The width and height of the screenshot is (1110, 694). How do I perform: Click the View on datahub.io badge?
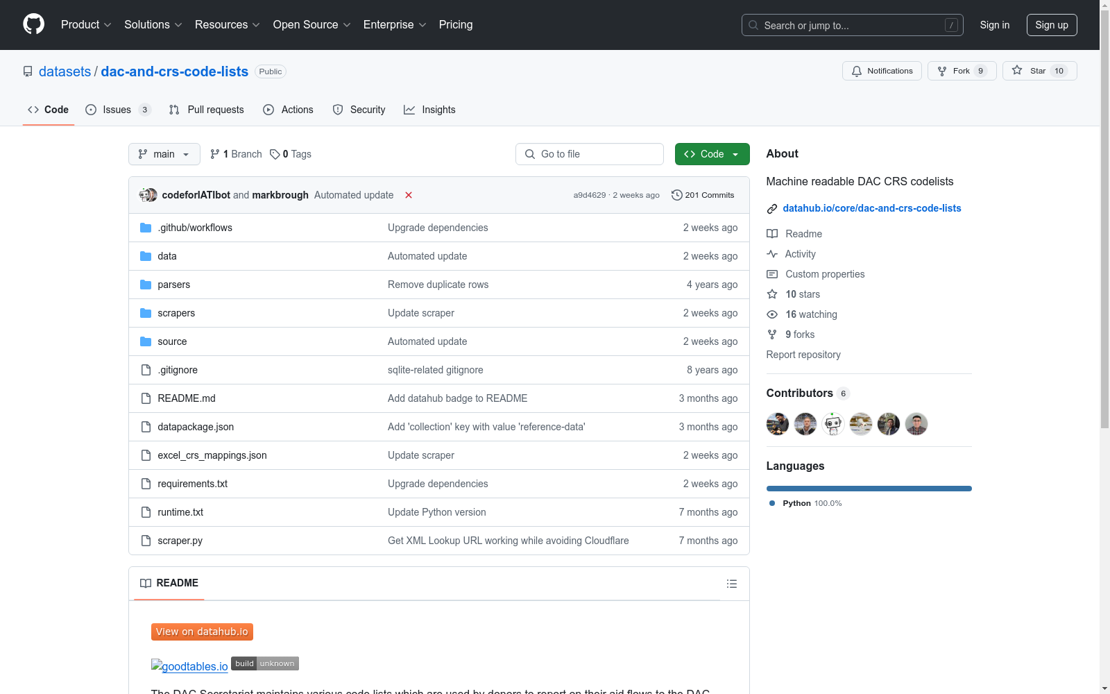(202, 632)
